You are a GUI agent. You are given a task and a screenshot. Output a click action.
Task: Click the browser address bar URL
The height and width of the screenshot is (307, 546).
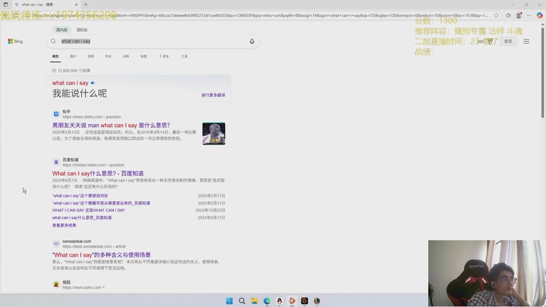coord(261,15)
